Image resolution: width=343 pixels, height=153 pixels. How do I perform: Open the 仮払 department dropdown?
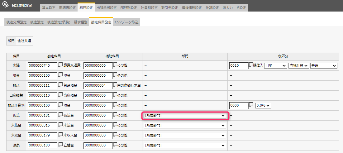click(x=185, y=116)
